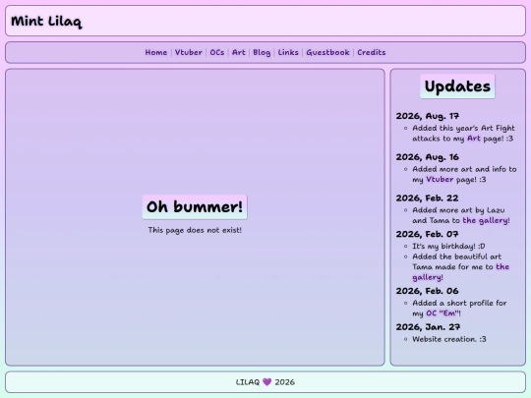Open the OC "Em" link in the Feb. 06 update
Screen dimensions: 531x398
coord(442,313)
